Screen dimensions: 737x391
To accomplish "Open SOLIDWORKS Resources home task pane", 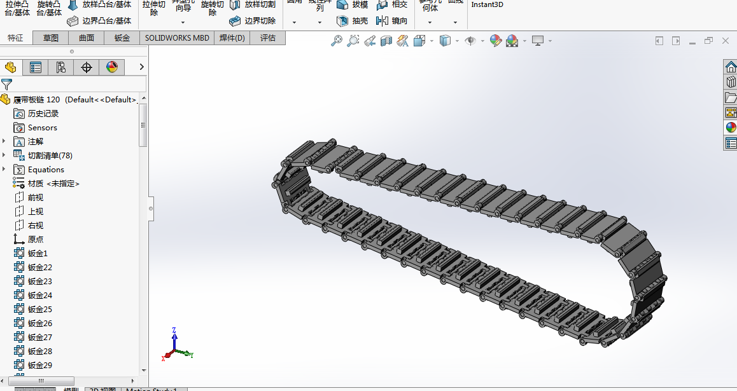I will 731,67.
